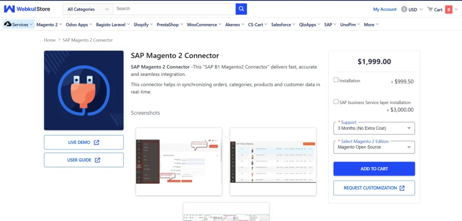Click external link icon on LIVE DEMO
The image size is (462, 221).
click(97, 143)
